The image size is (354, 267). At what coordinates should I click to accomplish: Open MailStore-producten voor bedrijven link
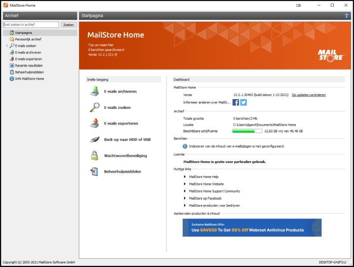(214, 205)
